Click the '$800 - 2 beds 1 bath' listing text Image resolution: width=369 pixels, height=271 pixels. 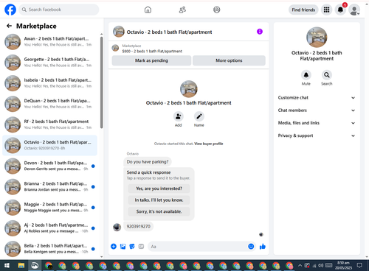click(152, 51)
